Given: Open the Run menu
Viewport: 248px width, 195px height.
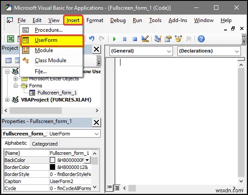Looking at the screenshot, I should pyautogui.click(x=137, y=20).
